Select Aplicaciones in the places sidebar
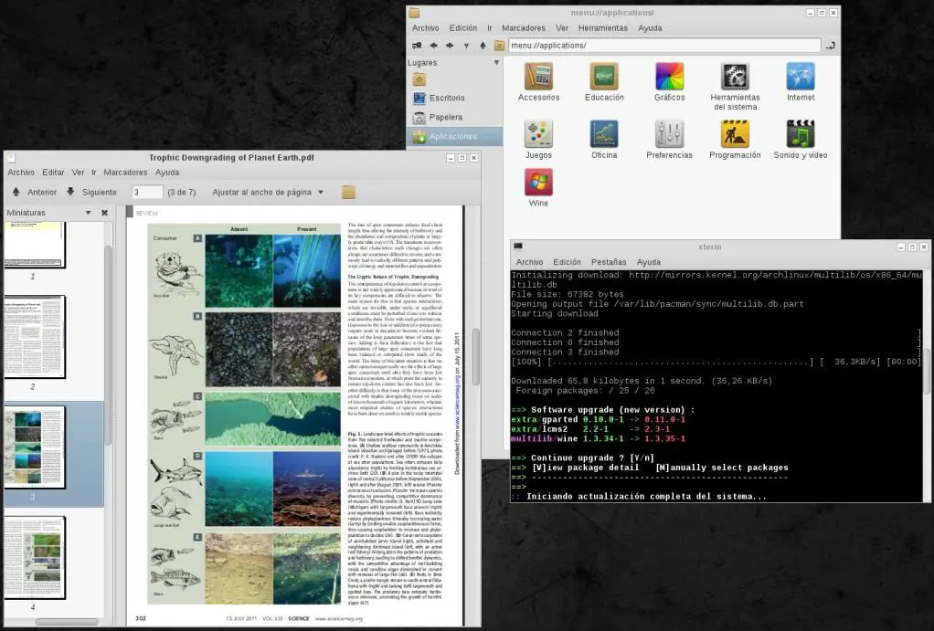Image resolution: width=934 pixels, height=631 pixels. [454, 136]
